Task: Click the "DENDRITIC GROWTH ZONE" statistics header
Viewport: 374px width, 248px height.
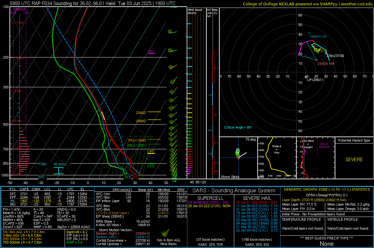Action: [x=327, y=190]
